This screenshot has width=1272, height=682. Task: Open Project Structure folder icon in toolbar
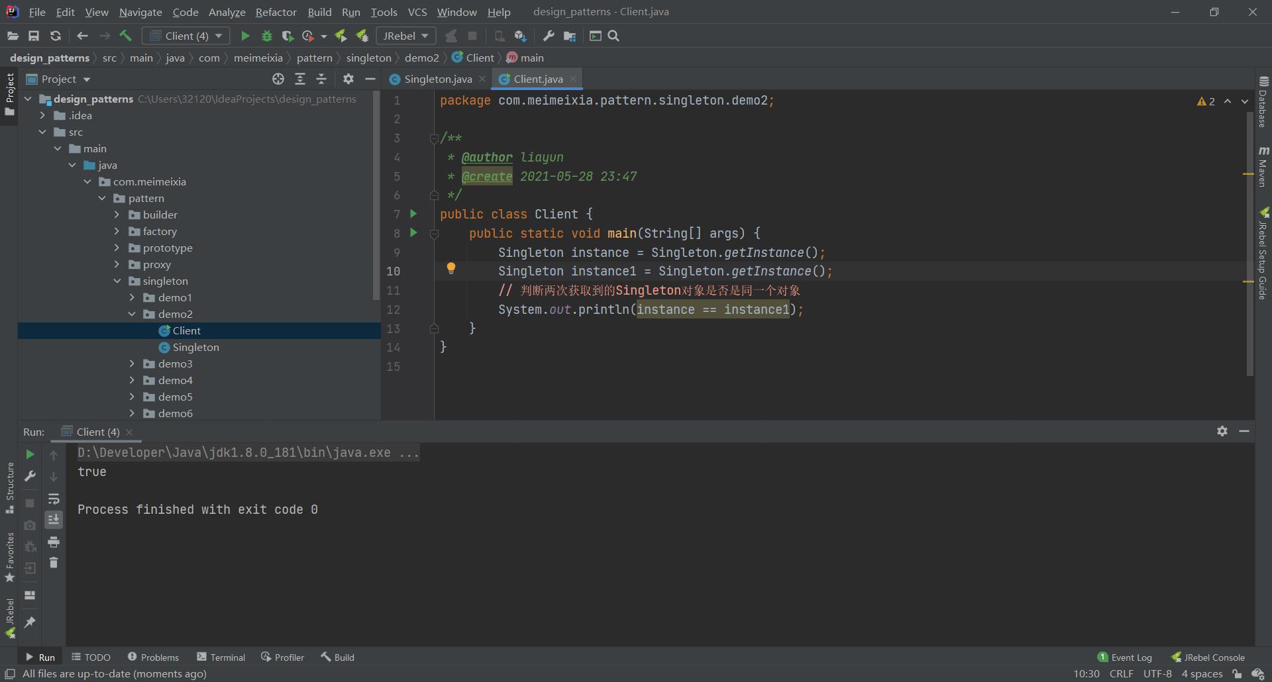tap(570, 36)
